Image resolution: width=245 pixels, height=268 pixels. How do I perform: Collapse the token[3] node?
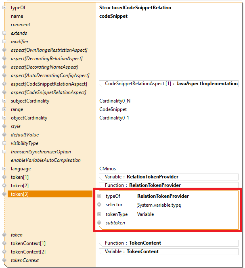coord(4,194)
